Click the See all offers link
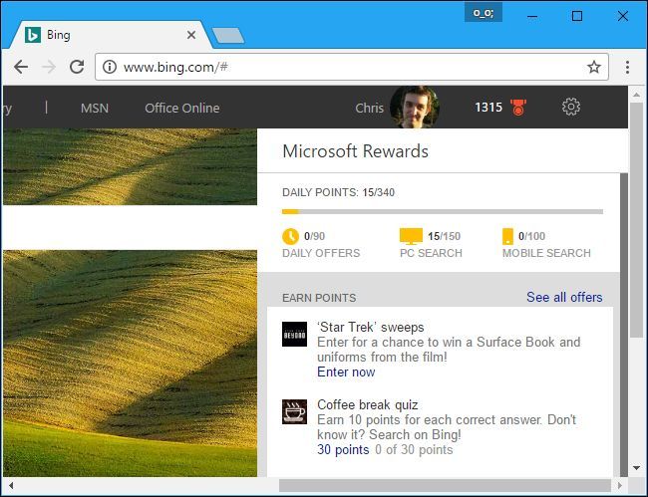 coord(564,297)
